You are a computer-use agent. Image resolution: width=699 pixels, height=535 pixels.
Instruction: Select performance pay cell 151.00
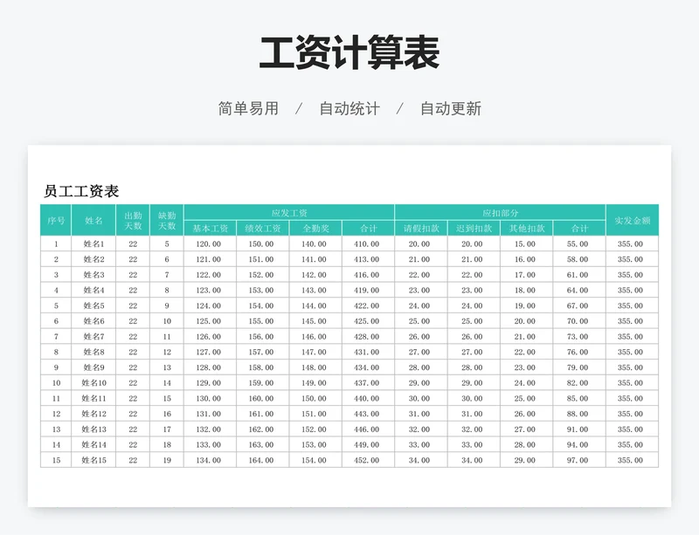263,259
